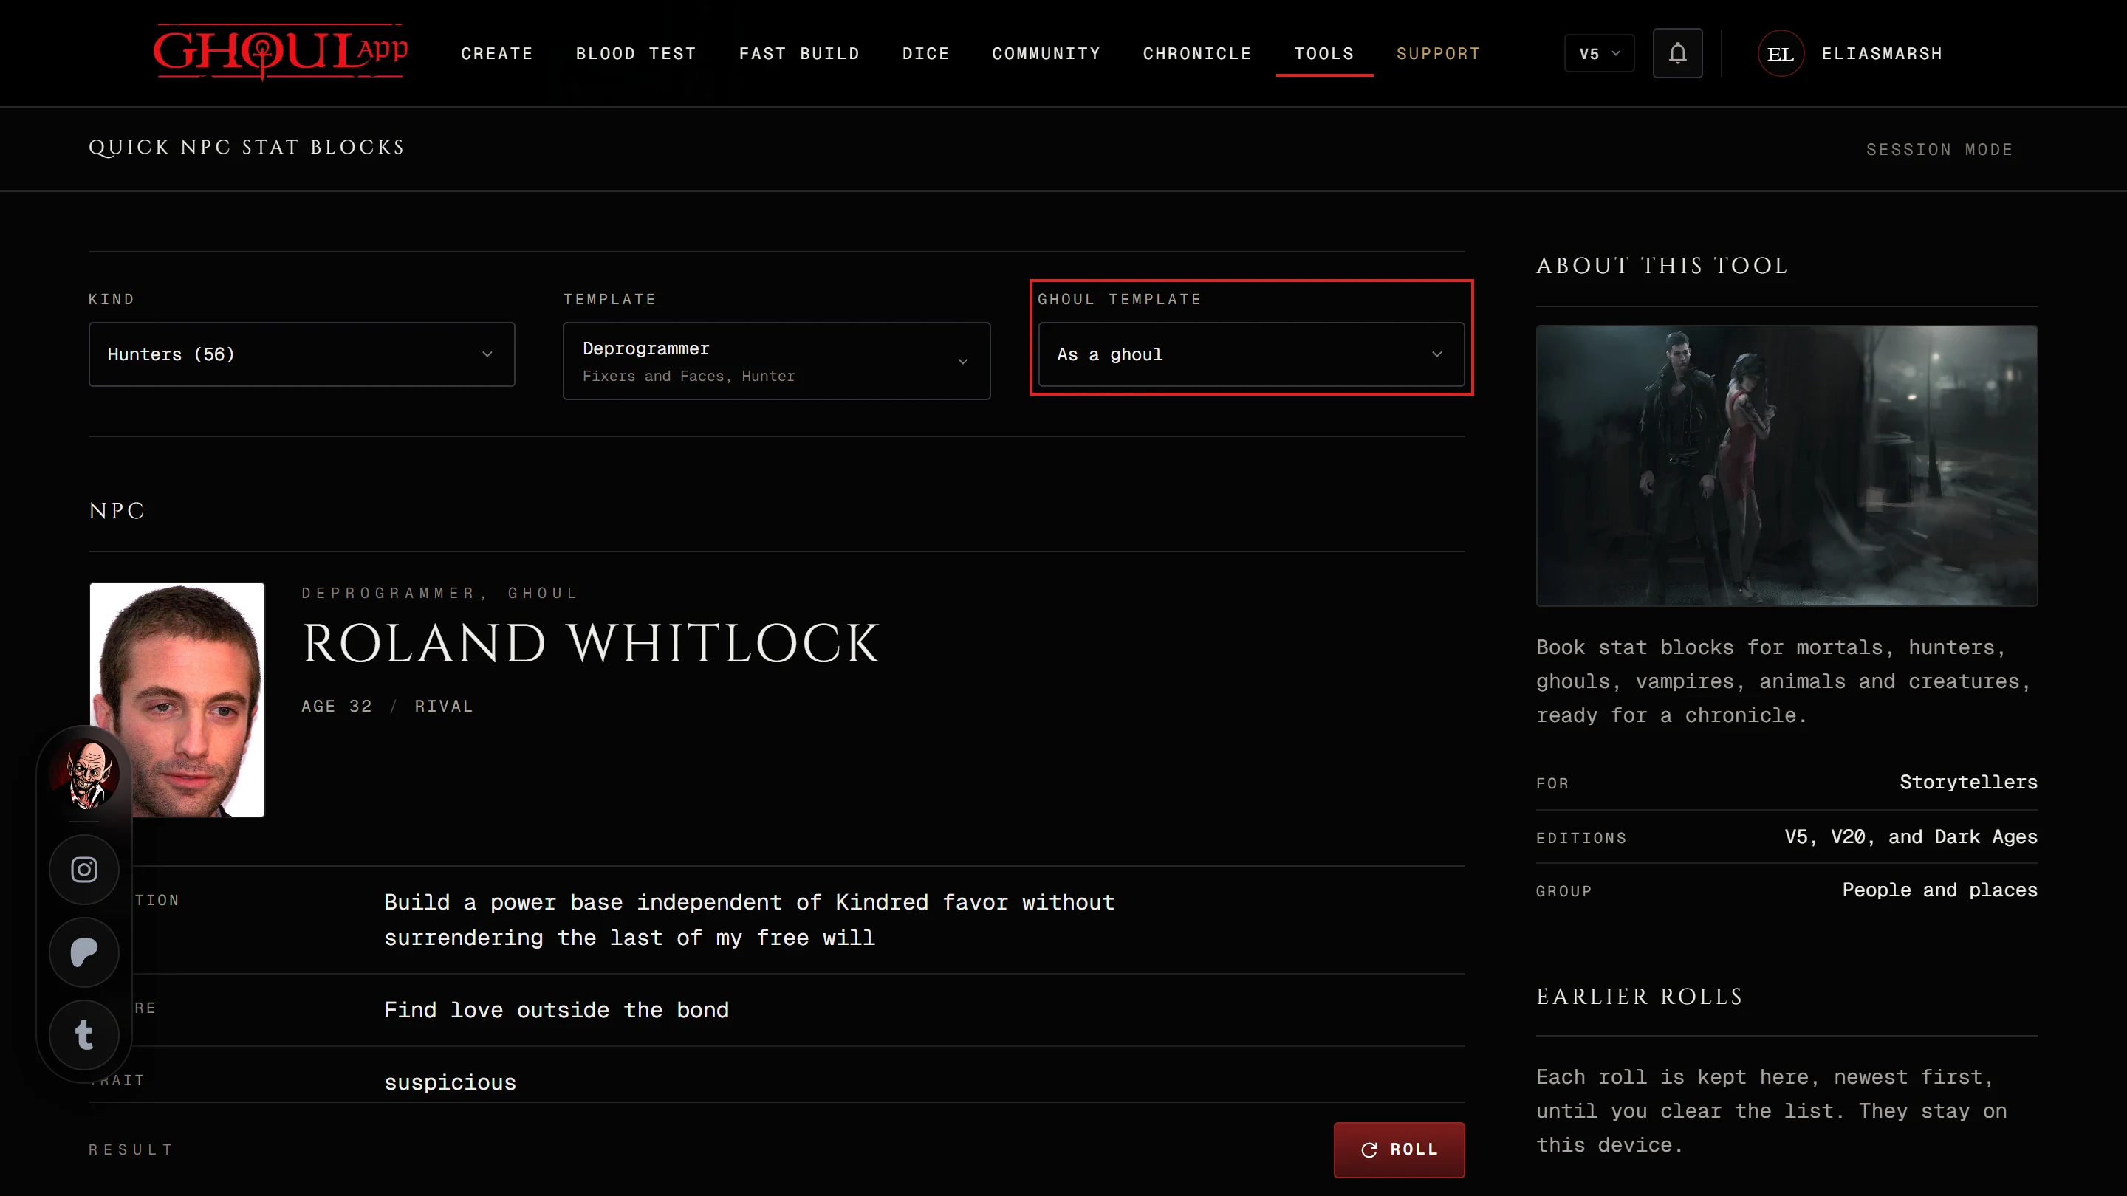Click the 'Storytellers' value
The height and width of the screenshot is (1196, 2127).
[1968, 782]
